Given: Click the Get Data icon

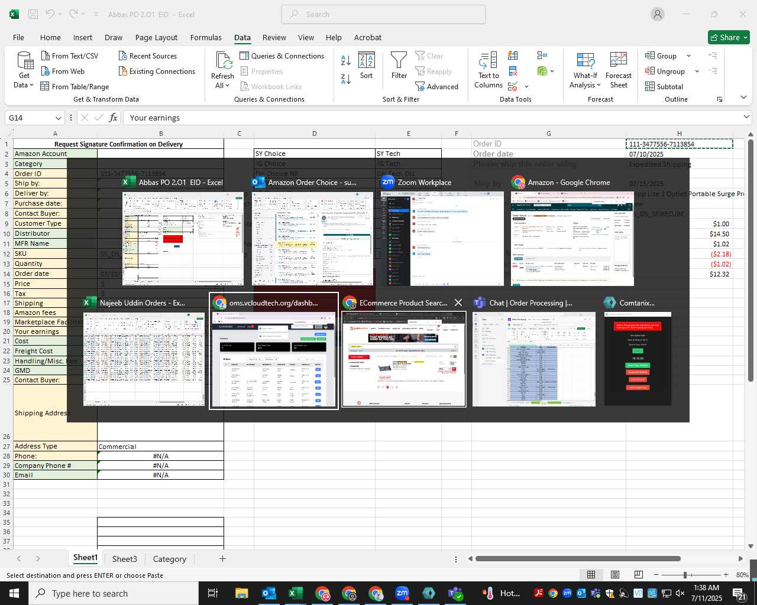Looking at the screenshot, I should click(x=24, y=61).
